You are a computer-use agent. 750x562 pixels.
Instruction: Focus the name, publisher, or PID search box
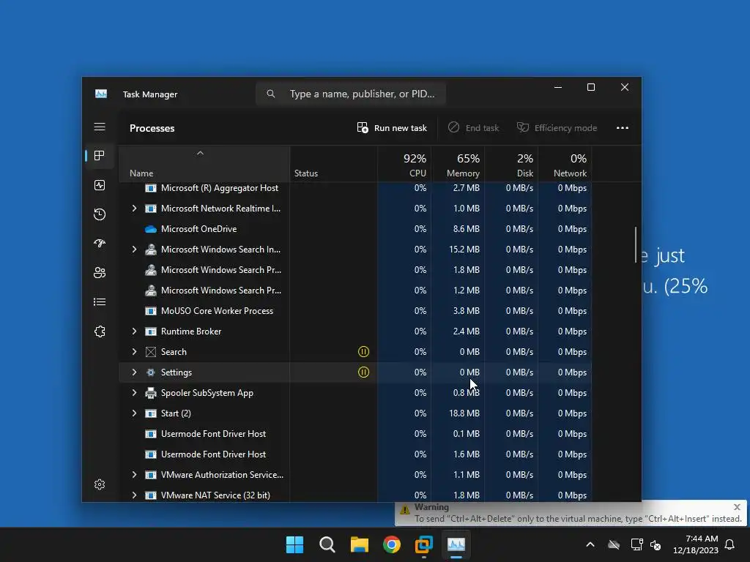coord(351,94)
